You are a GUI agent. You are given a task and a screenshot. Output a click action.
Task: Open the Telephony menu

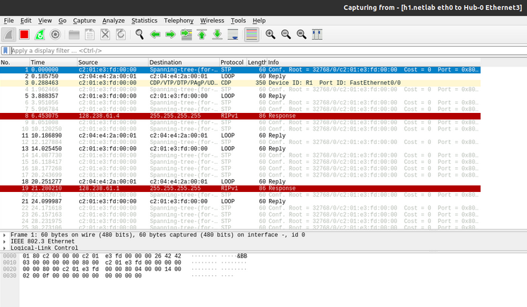179,20
